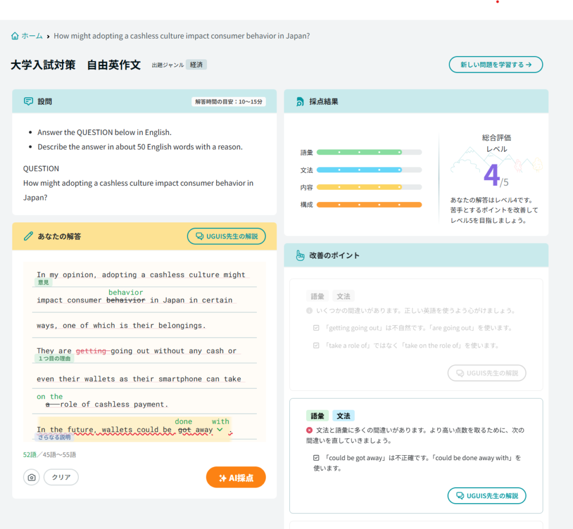The image size is (573, 529).
Task: Select the 文法 tag in the active feedback card
Action: coord(343,416)
